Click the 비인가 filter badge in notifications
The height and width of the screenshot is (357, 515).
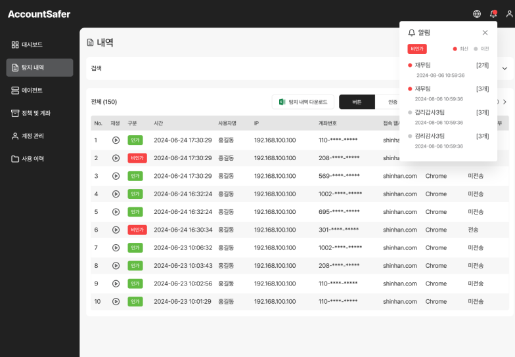[416, 49]
